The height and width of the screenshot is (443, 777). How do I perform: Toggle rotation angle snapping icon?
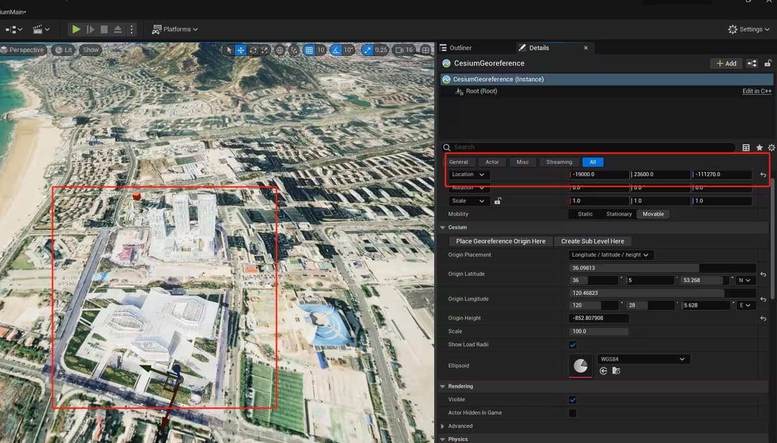(336, 50)
